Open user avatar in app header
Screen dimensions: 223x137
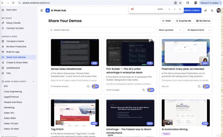tap(219, 10)
